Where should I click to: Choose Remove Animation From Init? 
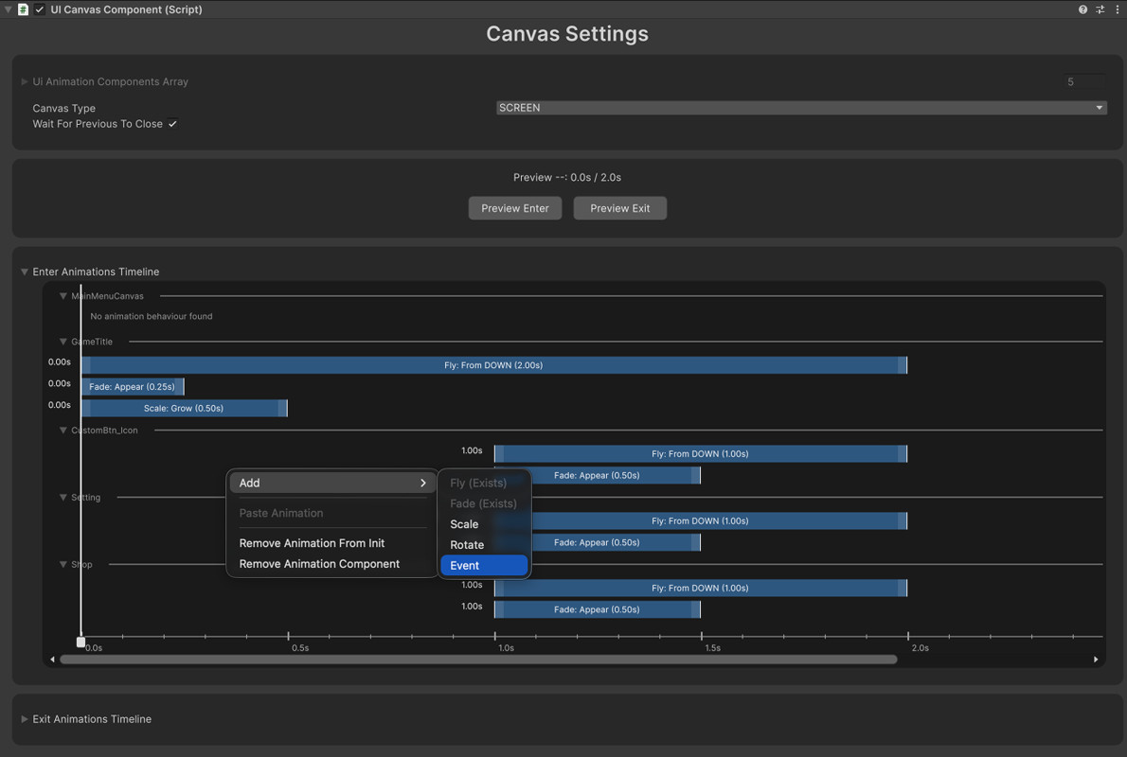tap(312, 543)
